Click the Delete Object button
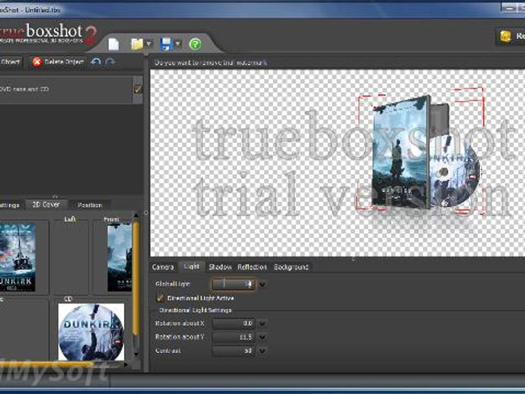525x394 pixels. [57, 62]
